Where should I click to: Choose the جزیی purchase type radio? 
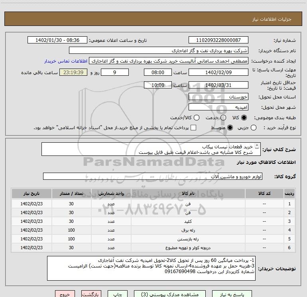point(254,128)
